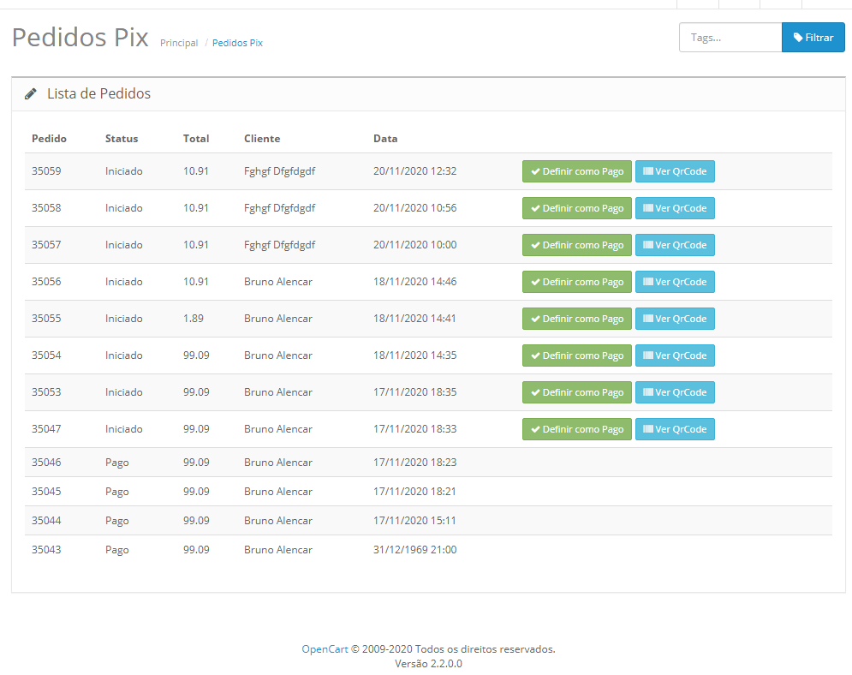Viewport: 852px width, 675px height.
Task: View QR code for order 35055
Action: point(674,319)
